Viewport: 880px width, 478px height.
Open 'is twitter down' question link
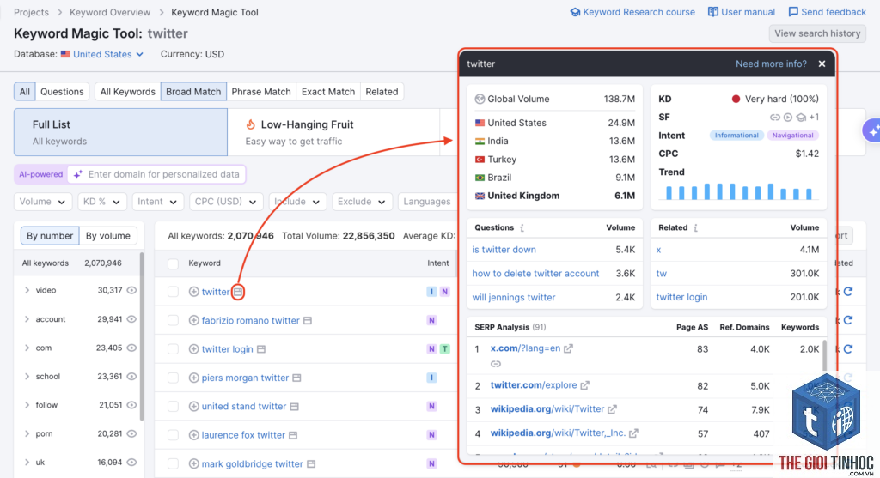point(504,250)
